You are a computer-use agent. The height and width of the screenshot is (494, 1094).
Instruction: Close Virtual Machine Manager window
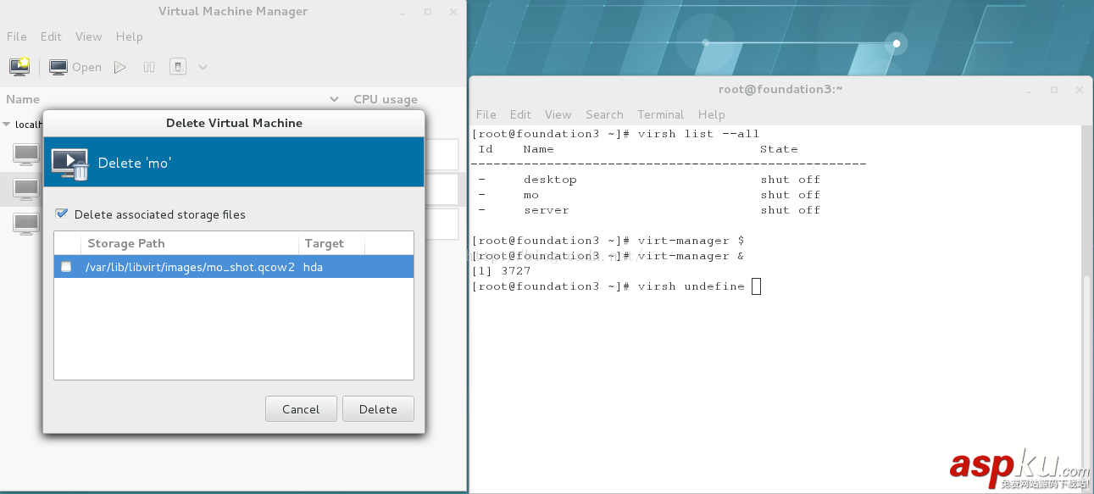(453, 12)
